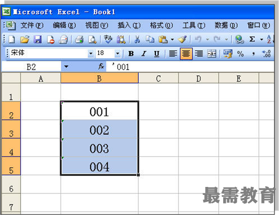The width and height of the screenshot is (279, 215).
Task: Select the cell containing 003
Action: pyautogui.click(x=100, y=147)
